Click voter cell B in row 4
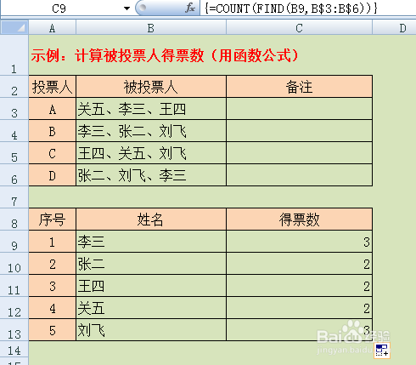Image resolution: width=416 pixels, height=365 pixels. pyautogui.click(x=53, y=131)
